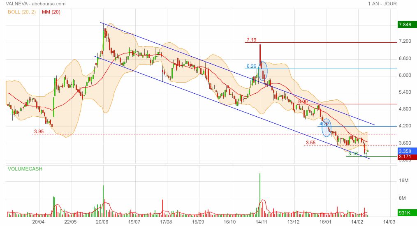Image resolution: width=417 pixels, height=226 pixels.
Task: Click the 22/05 date label
Action: (x=70, y=222)
